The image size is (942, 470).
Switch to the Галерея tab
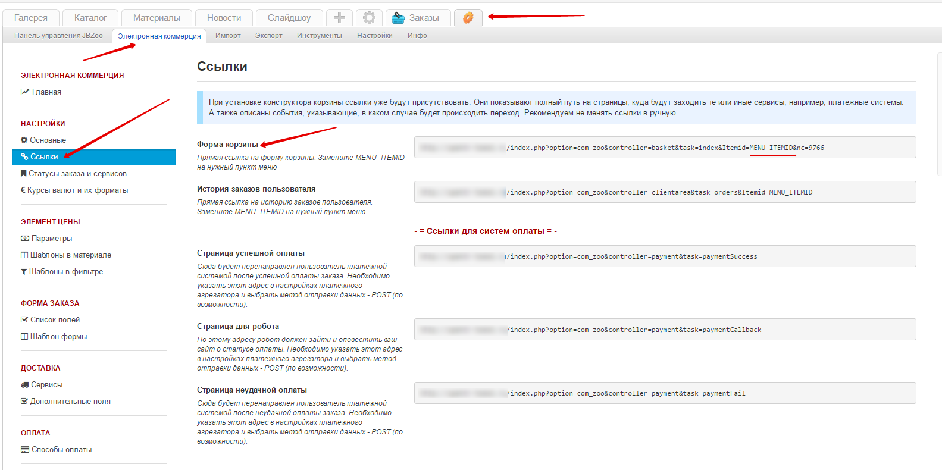coord(31,18)
